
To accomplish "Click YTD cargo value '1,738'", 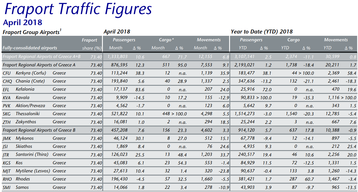I will click(291, 65).
